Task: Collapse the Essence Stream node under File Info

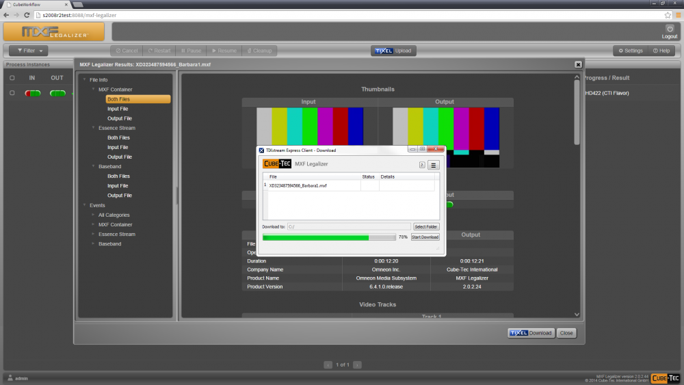Action: click(x=93, y=128)
